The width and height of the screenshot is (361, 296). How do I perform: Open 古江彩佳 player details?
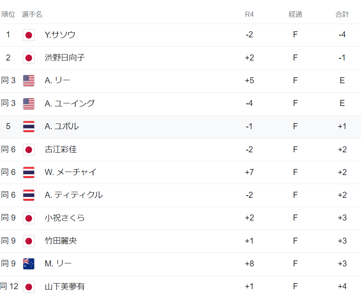pos(61,149)
